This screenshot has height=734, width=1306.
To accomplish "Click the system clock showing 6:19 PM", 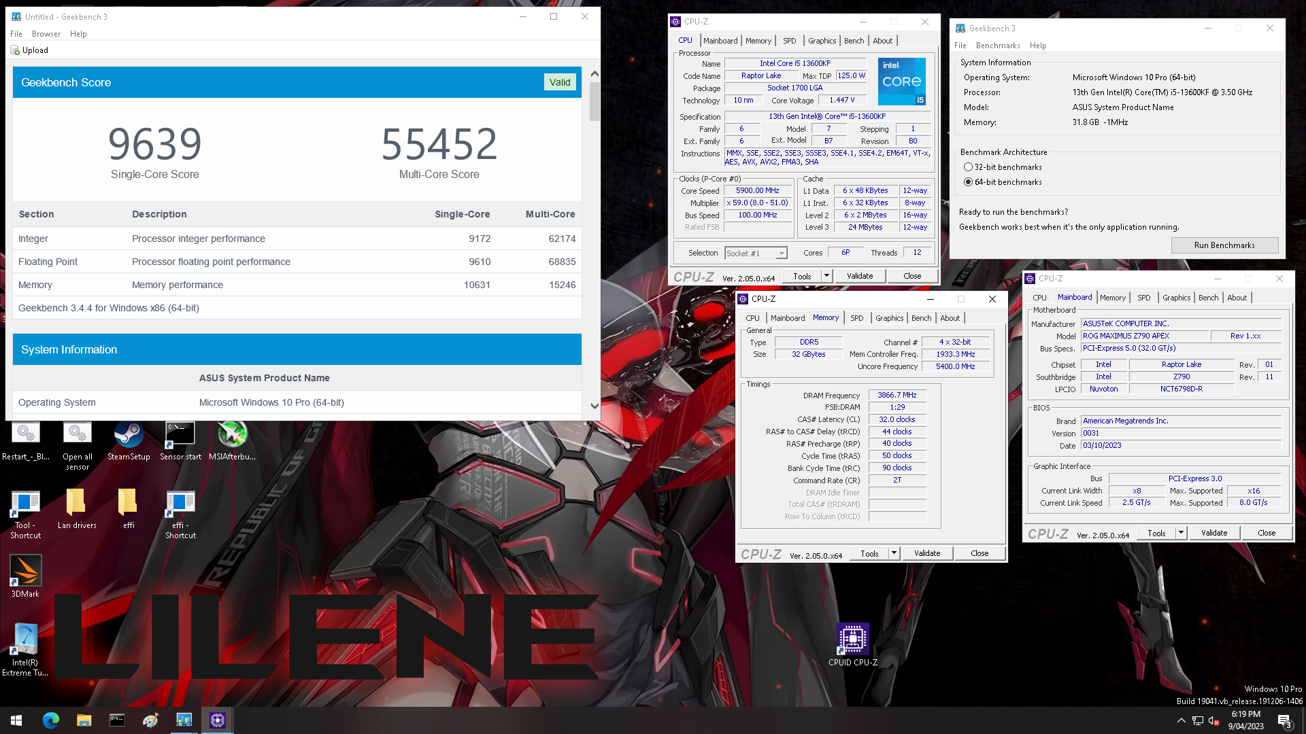I will (1245, 720).
